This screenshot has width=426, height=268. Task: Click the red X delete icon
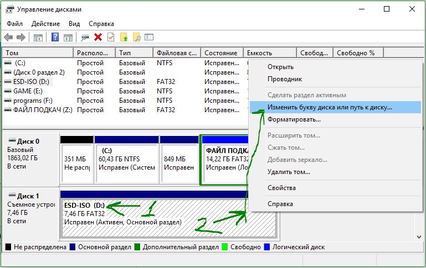pos(98,37)
